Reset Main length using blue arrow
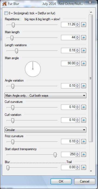 click(x=84, y=38)
